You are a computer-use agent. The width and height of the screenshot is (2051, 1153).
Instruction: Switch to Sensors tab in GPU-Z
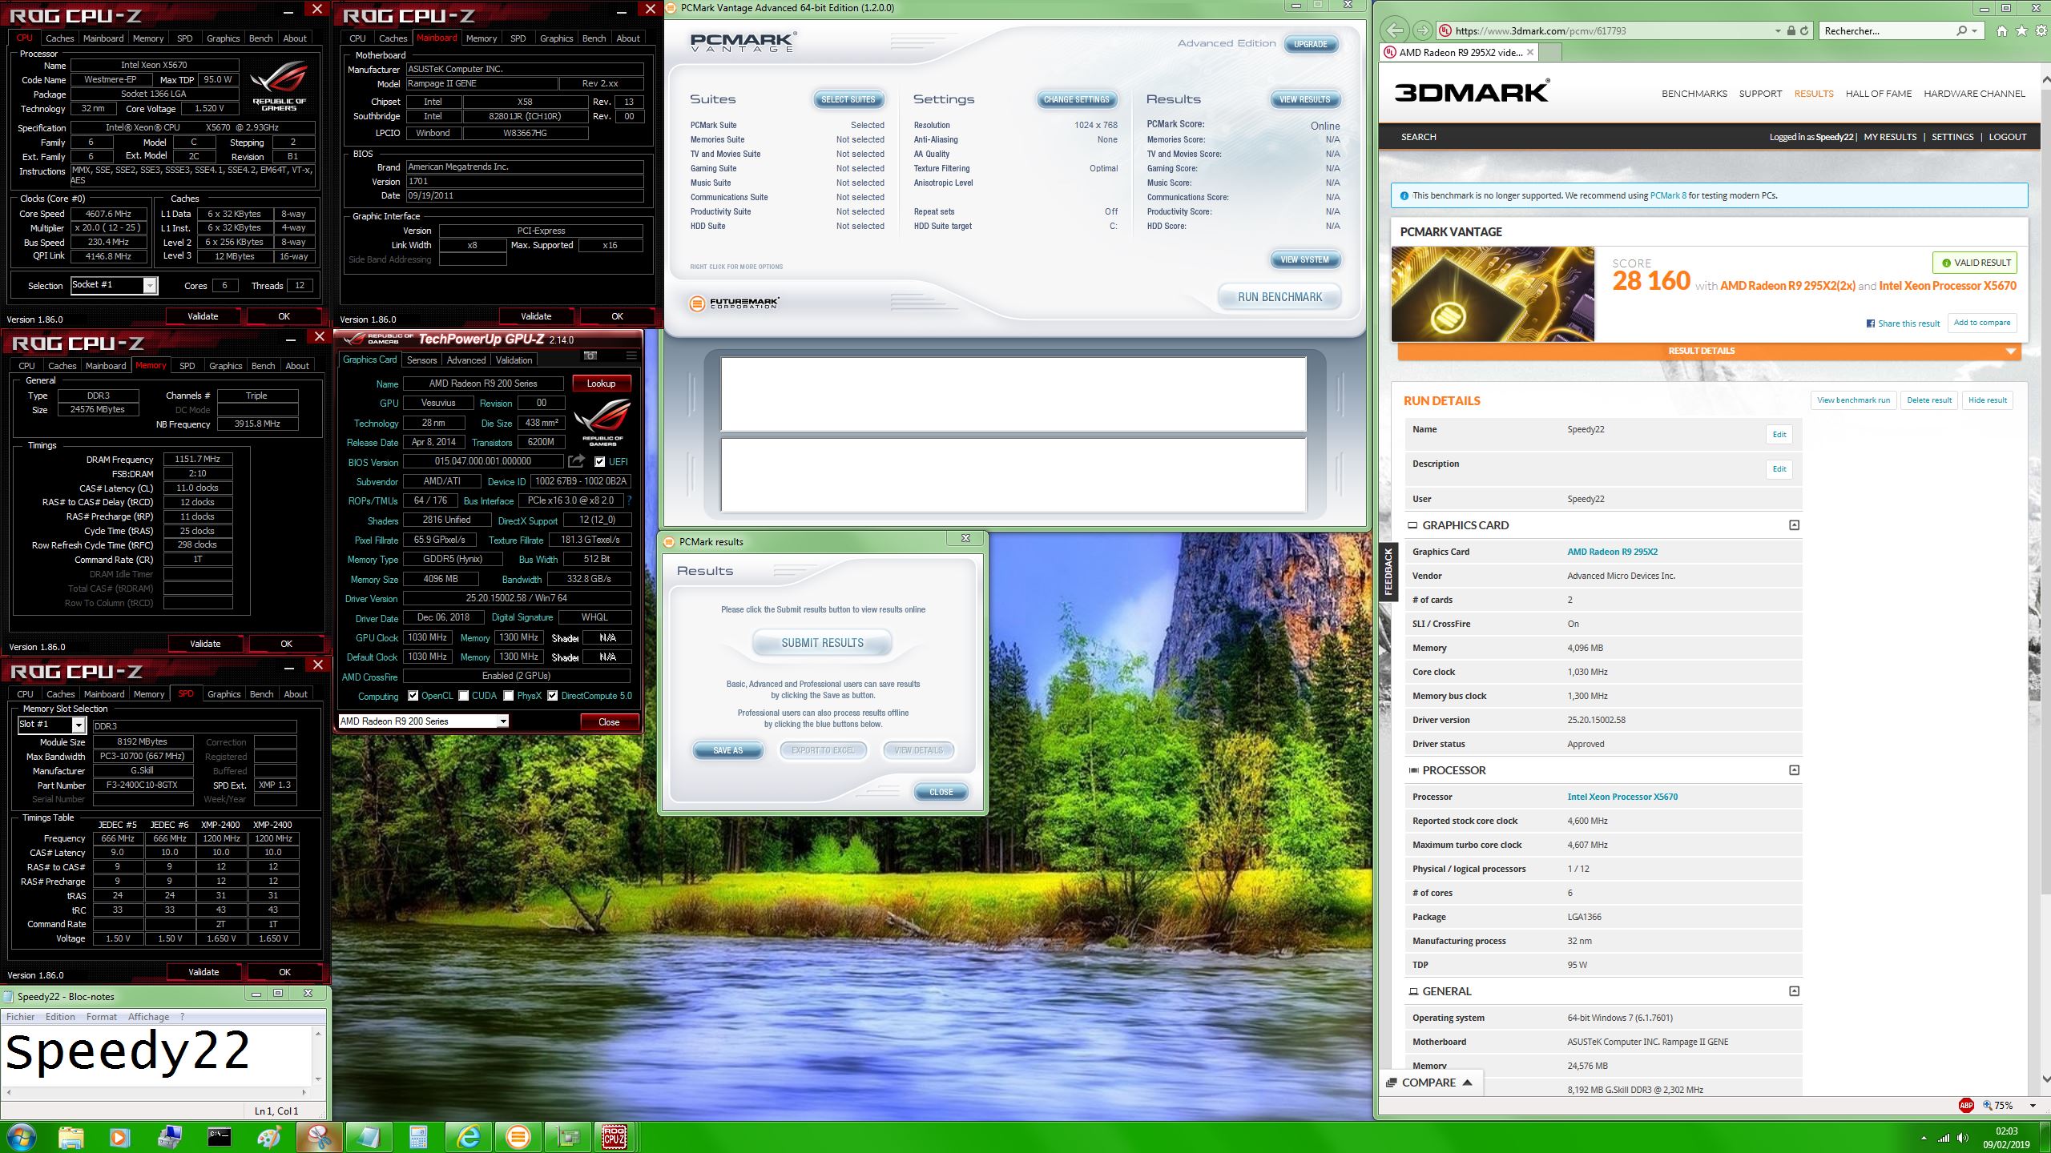[421, 360]
